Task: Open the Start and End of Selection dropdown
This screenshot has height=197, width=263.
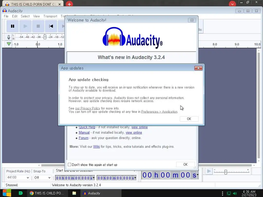Action: coord(96,171)
